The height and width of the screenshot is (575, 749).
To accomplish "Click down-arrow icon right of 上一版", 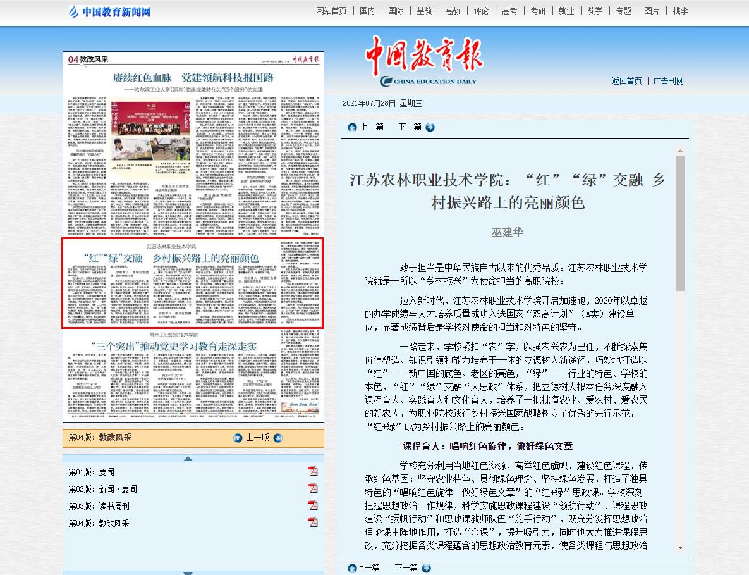I will pyautogui.click(x=277, y=438).
